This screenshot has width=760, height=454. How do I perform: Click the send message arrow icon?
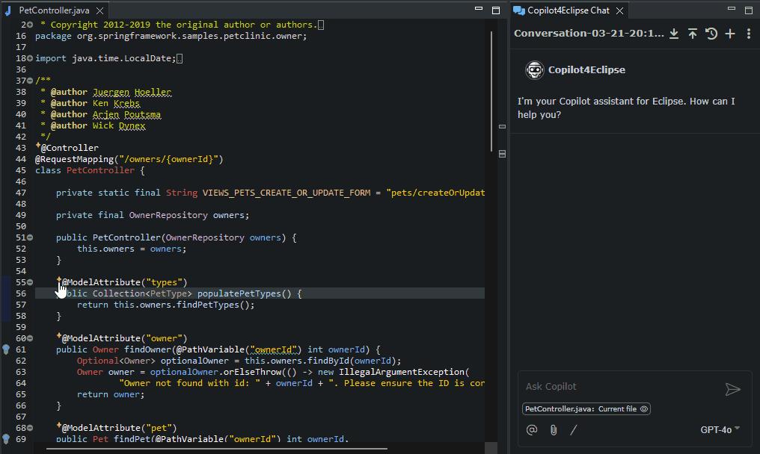732,389
